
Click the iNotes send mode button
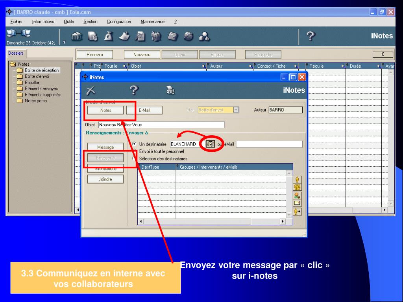(105, 110)
